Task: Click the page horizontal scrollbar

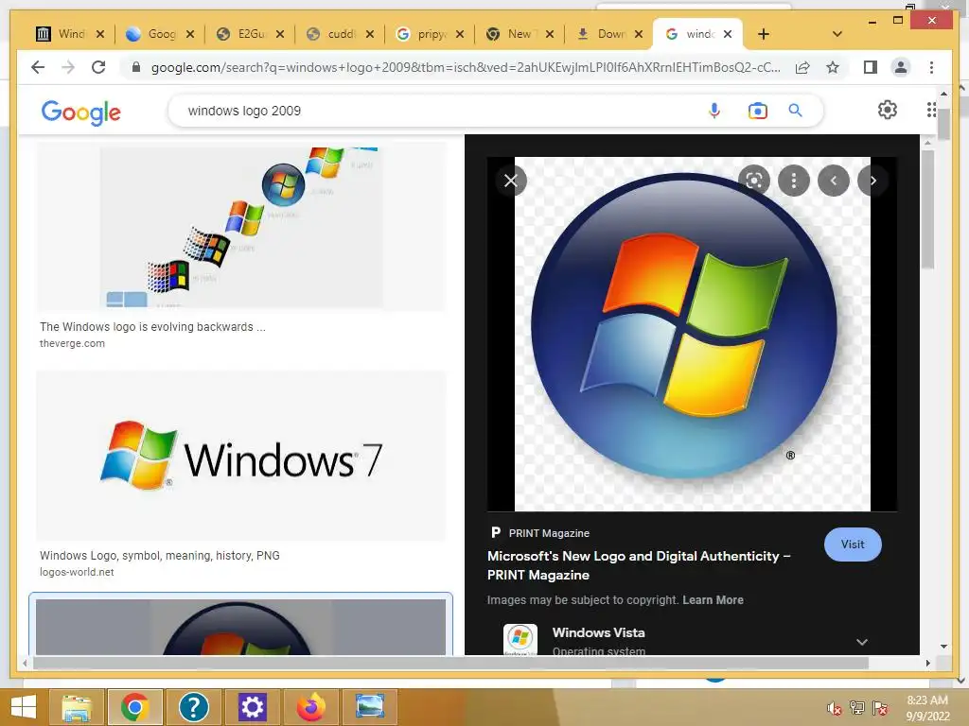Action: click(x=451, y=663)
